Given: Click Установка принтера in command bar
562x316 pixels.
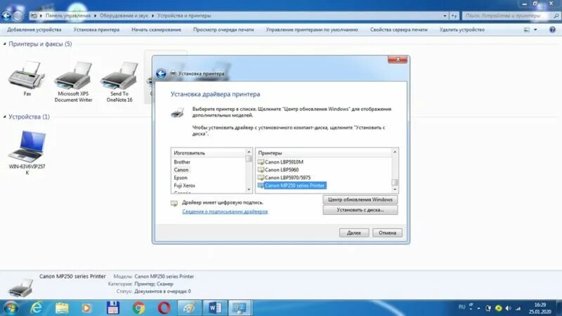Looking at the screenshot, I should (96, 29).
